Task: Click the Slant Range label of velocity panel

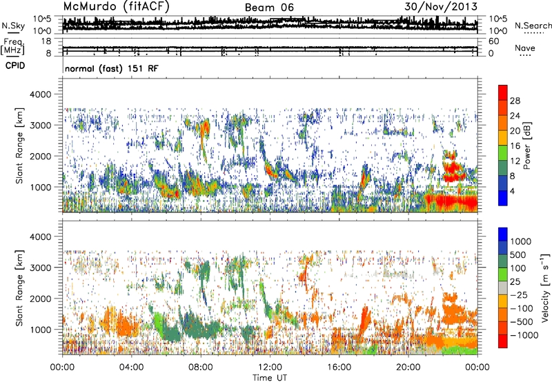Action: tap(19, 288)
